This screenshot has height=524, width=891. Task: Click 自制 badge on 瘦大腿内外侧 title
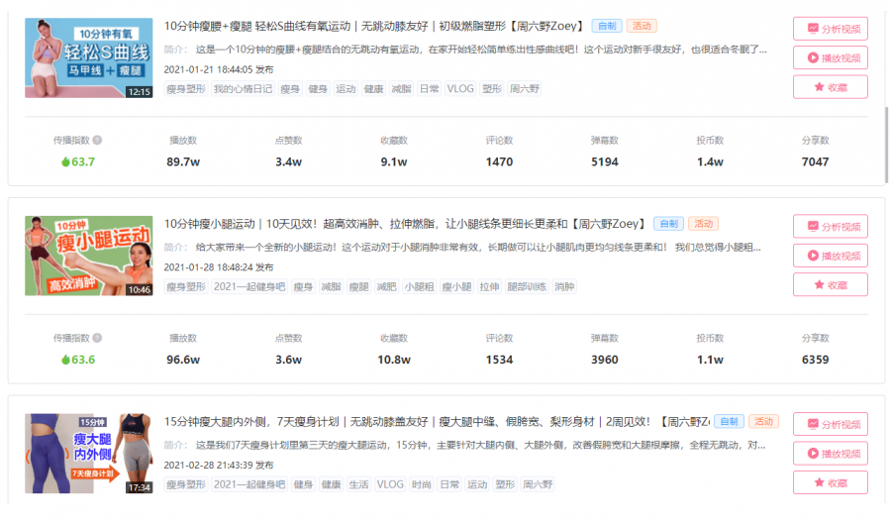(729, 422)
